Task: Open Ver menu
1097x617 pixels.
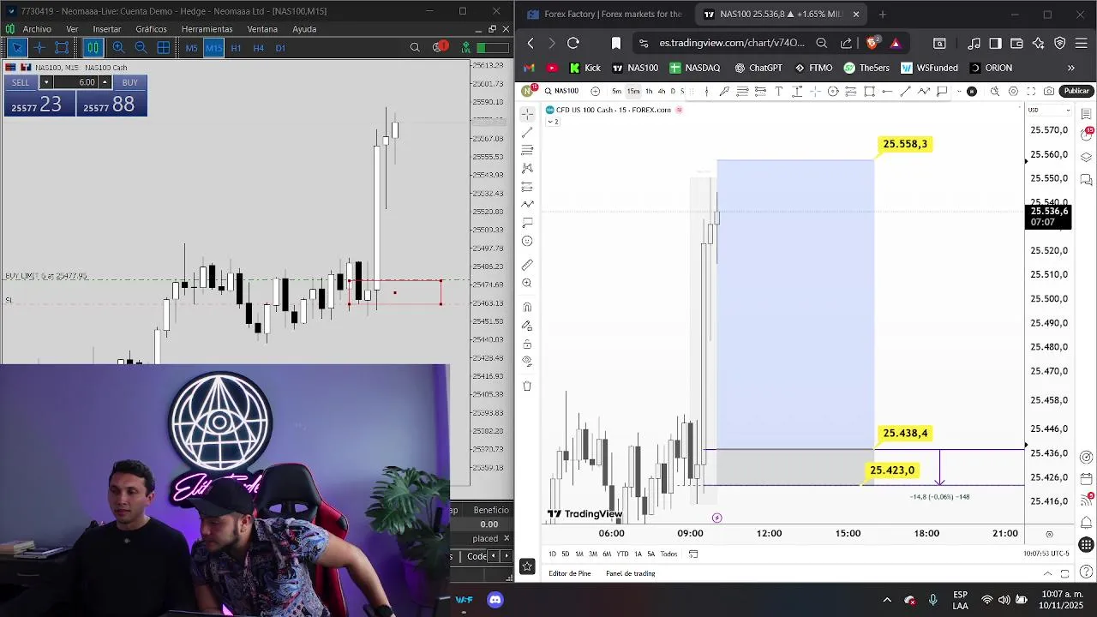Action: (72, 29)
